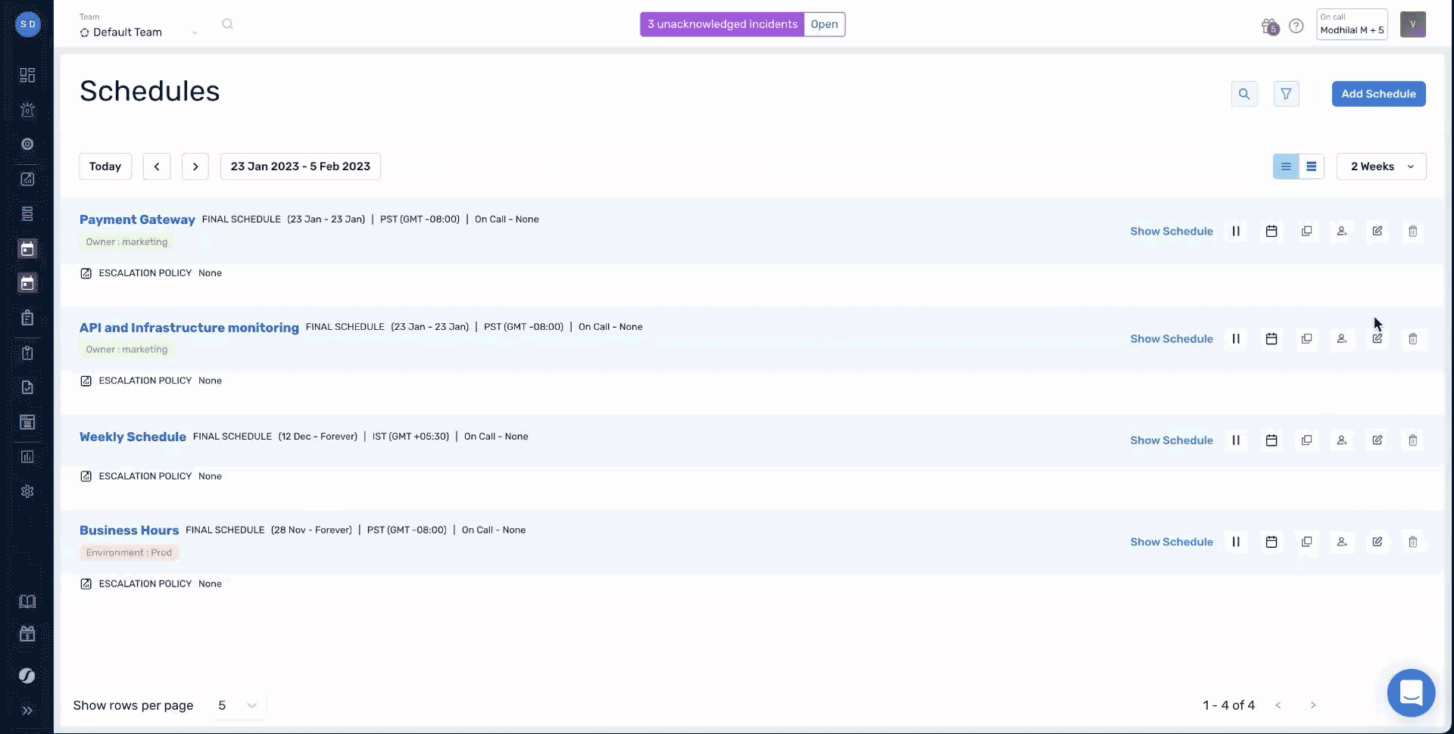
Task: Open settings gear in sidebar
Action: pyautogui.click(x=27, y=492)
